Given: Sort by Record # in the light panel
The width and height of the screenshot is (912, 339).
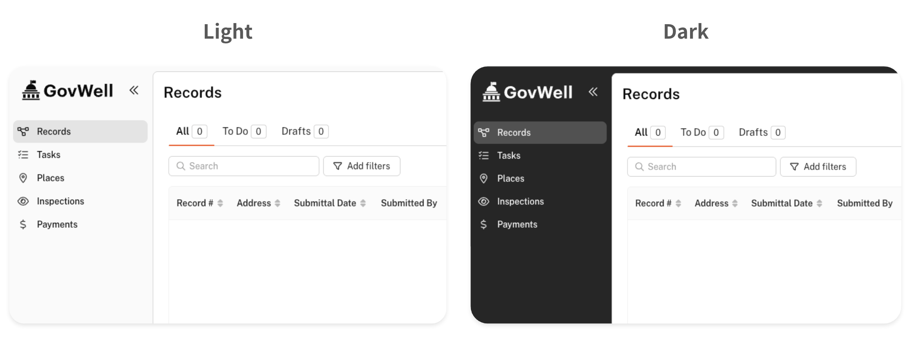Looking at the screenshot, I should 220,203.
